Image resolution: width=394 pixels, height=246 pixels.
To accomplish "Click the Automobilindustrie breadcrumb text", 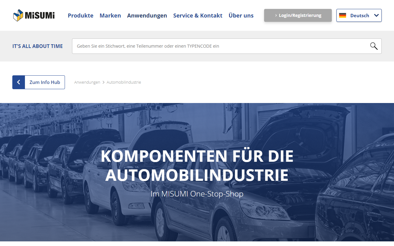I will [x=124, y=82].
